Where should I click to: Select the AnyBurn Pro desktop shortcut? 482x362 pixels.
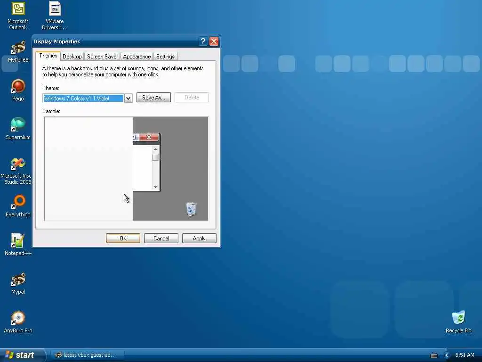(x=18, y=322)
